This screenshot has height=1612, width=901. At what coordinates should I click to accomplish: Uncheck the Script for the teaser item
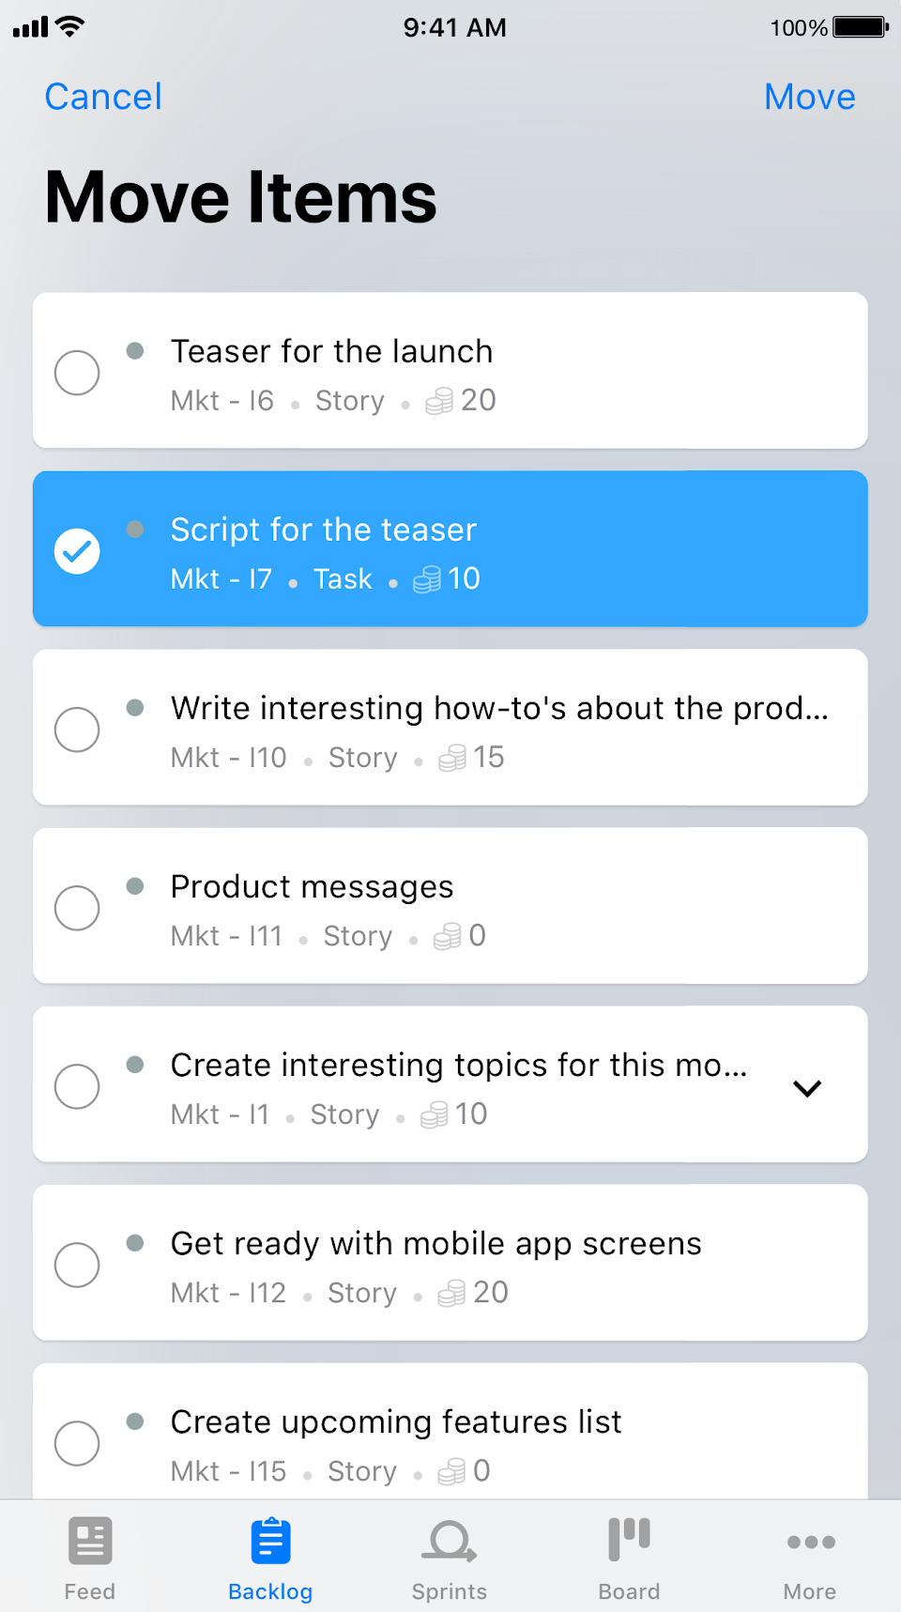[77, 551]
